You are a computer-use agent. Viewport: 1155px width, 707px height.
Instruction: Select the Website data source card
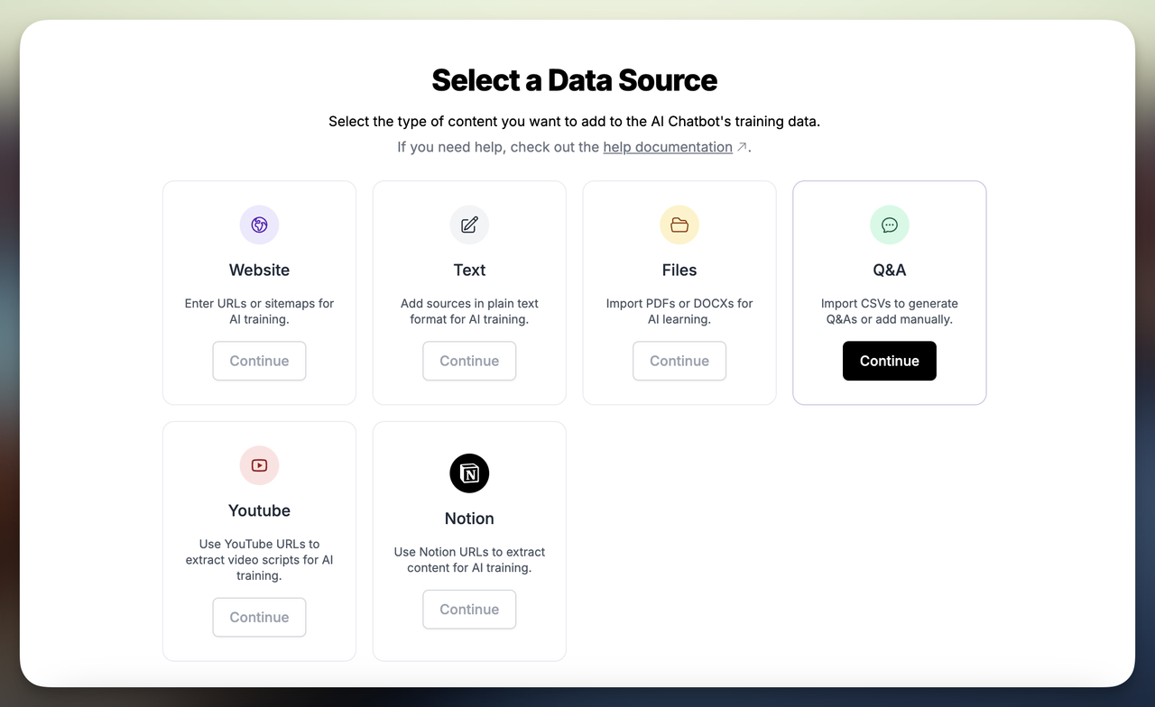[259, 292]
